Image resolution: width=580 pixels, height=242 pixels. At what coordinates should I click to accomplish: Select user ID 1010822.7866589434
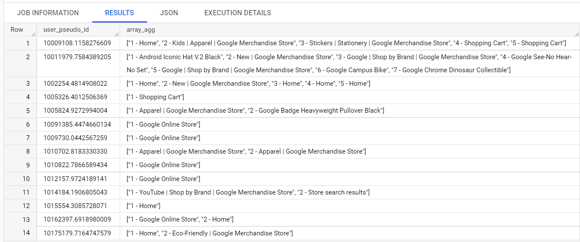click(75, 165)
